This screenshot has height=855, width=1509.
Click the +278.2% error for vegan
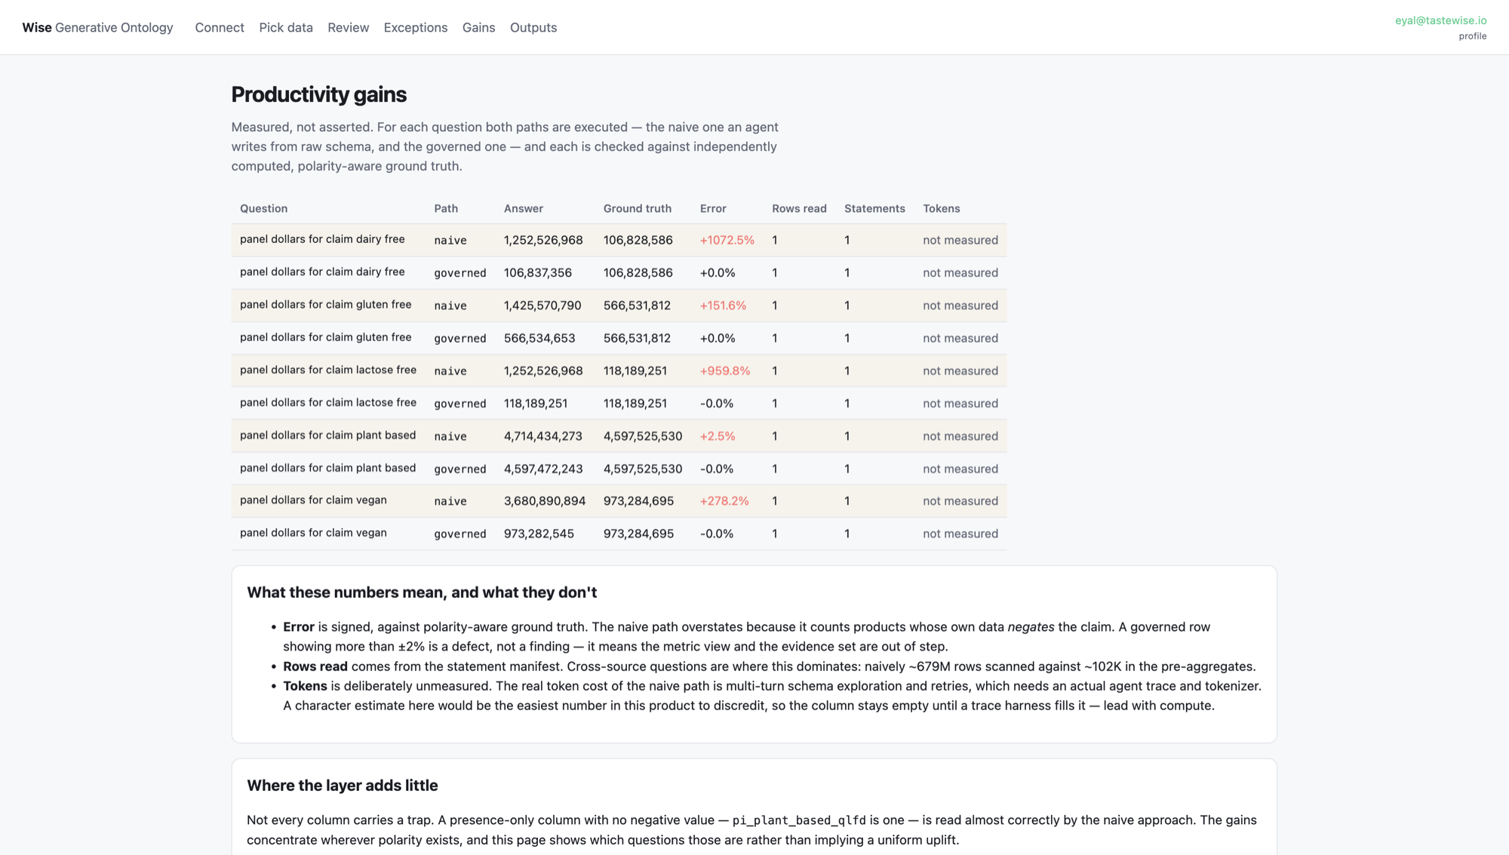pyautogui.click(x=724, y=501)
